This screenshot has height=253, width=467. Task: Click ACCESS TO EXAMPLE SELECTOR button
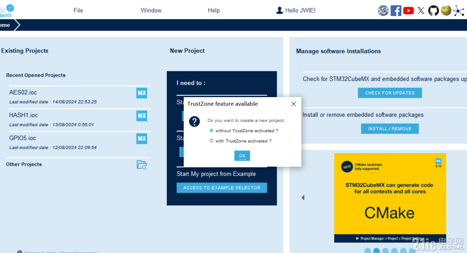pyautogui.click(x=222, y=188)
